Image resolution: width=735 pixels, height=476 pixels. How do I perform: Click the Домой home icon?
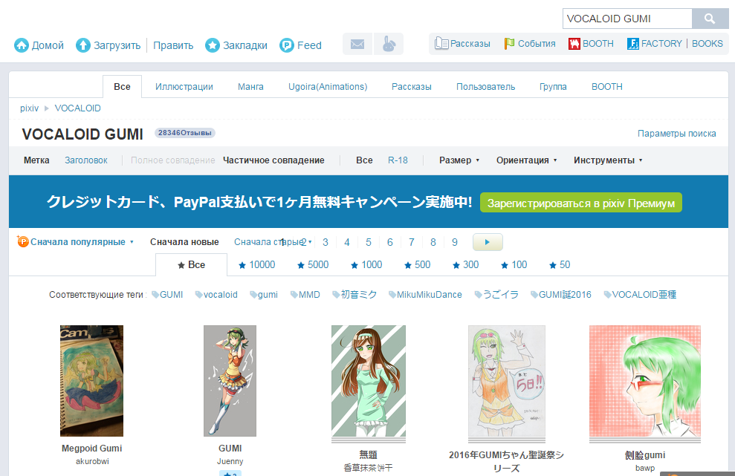[22, 45]
